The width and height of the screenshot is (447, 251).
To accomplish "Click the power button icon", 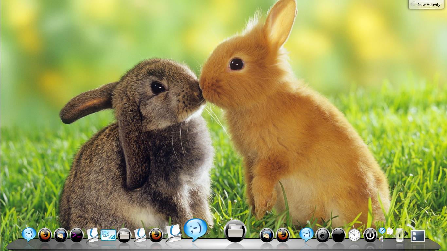I will [370, 235].
